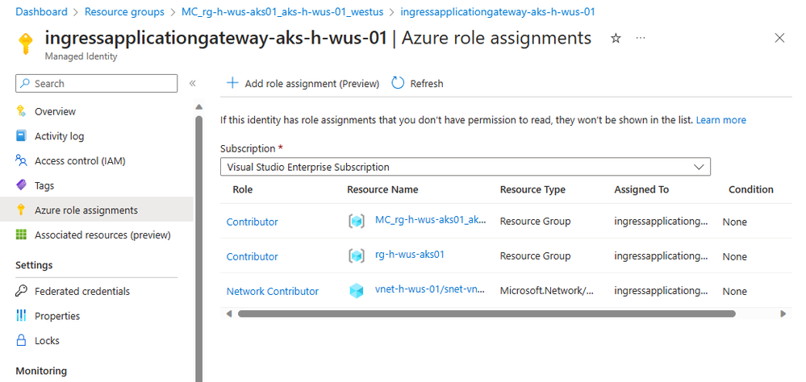806x382 pixels.
Task: Open the Overview menu item
Action: tap(55, 111)
